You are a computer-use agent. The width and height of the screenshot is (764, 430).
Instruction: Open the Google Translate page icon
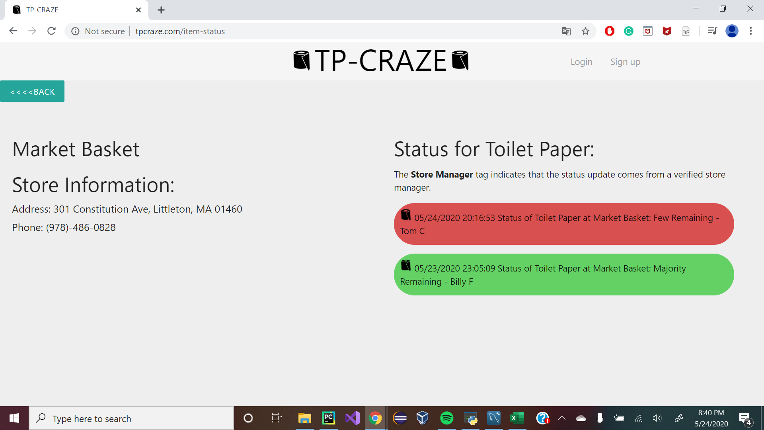click(566, 31)
